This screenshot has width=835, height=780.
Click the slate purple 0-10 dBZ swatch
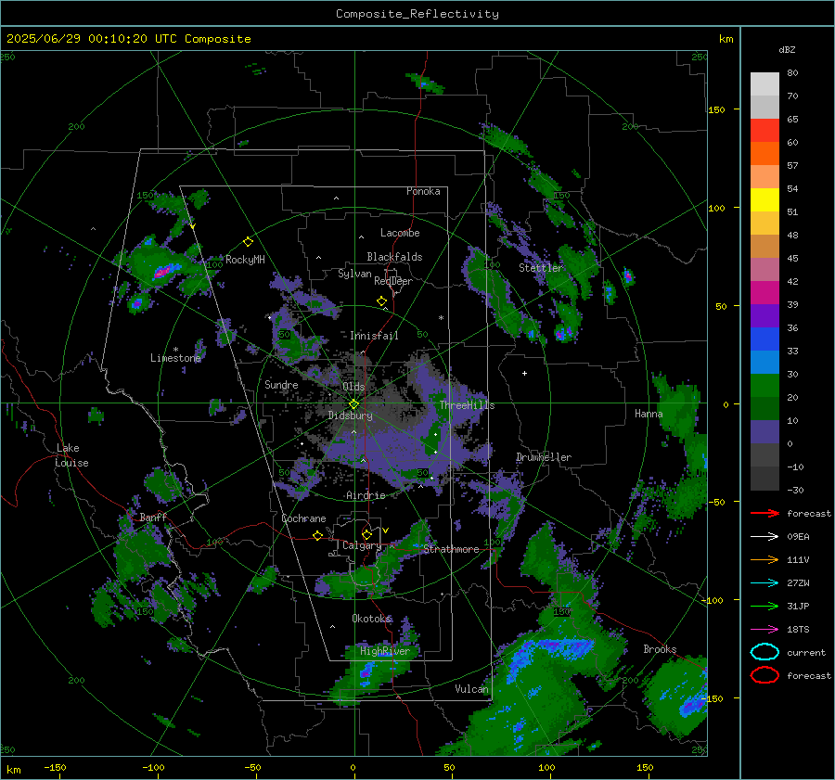pyautogui.click(x=764, y=432)
